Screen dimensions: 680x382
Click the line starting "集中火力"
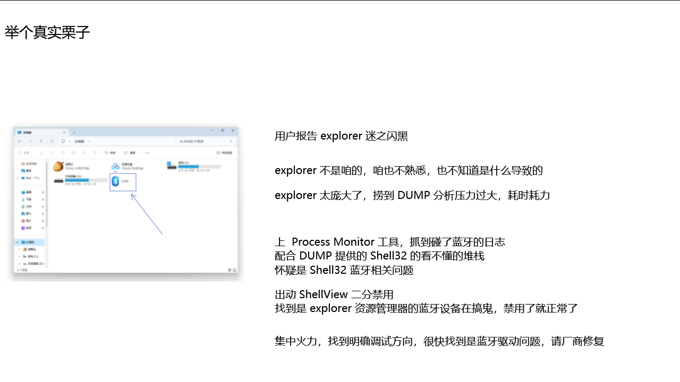(439, 341)
